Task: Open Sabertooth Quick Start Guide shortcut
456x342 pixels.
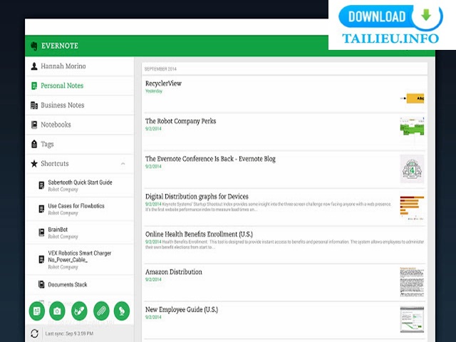Action: pyautogui.click(x=80, y=185)
